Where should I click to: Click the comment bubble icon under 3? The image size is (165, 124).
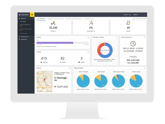[x=79, y=62]
